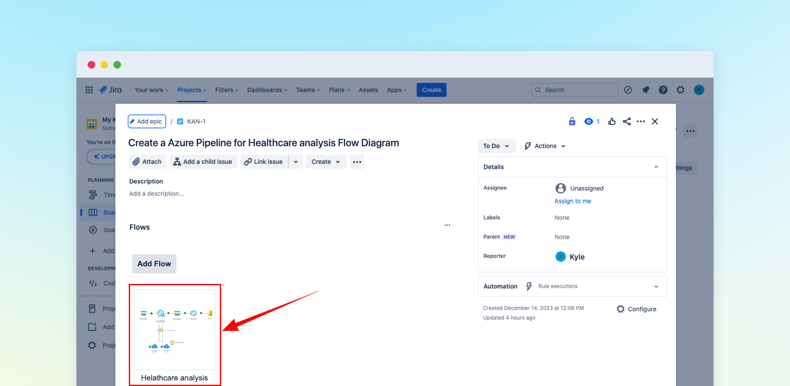
Task: Click the Add a description field
Action: (x=157, y=194)
